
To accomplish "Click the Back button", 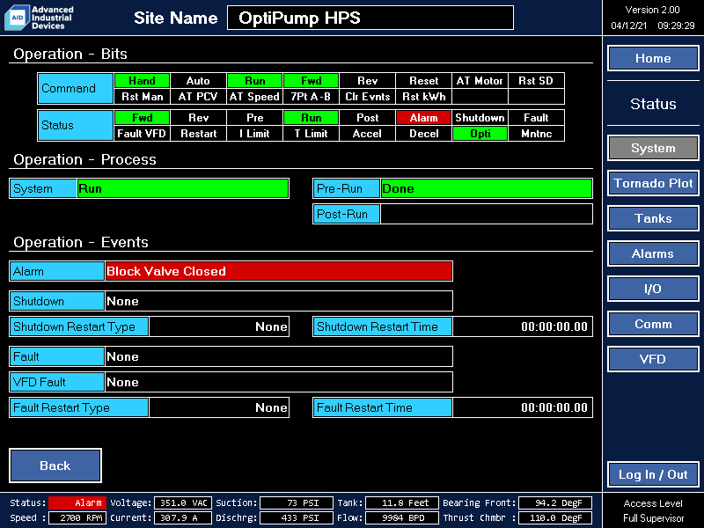I will tap(55, 466).
